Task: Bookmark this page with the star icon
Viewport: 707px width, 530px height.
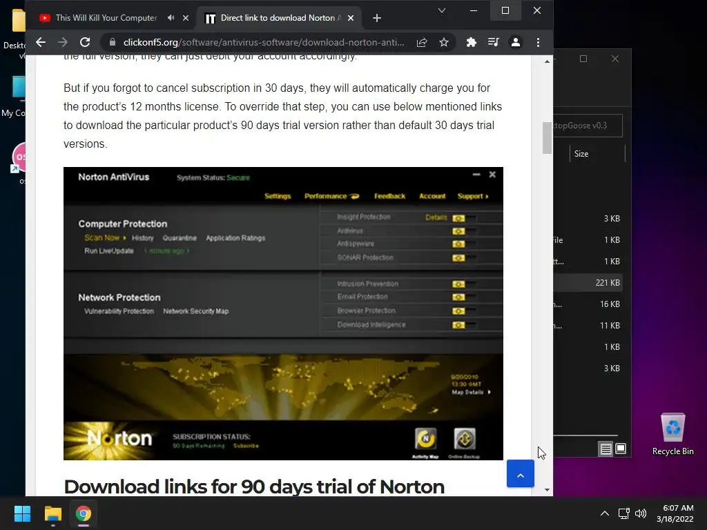Action: coord(444,42)
